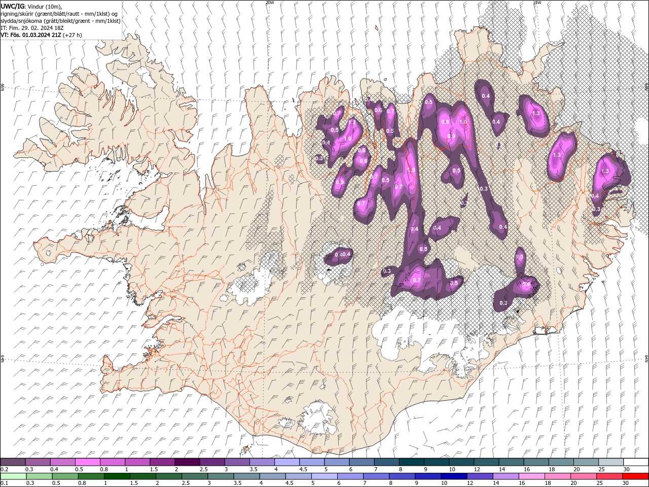The width and height of the screenshot is (649, 487).
Task: Select the light violet 14 rain legend swatch
Action: [x=506, y=476]
